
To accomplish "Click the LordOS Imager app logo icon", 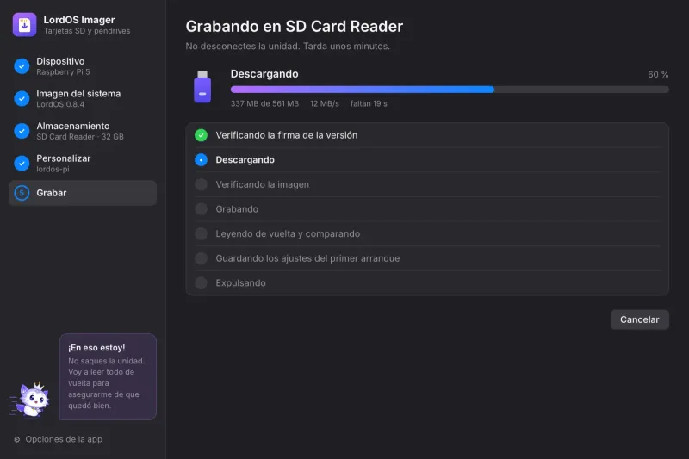I will coord(25,25).
